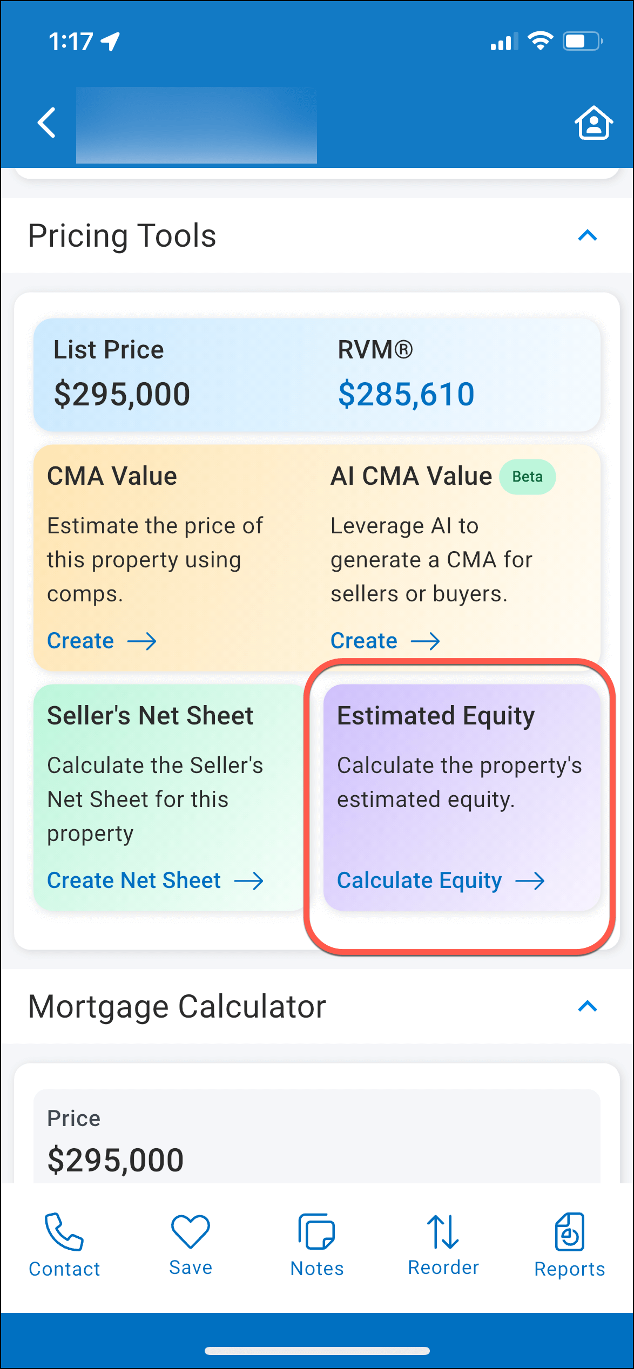
Task: Tap the Reorder arrows icon
Action: click(443, 1236)
